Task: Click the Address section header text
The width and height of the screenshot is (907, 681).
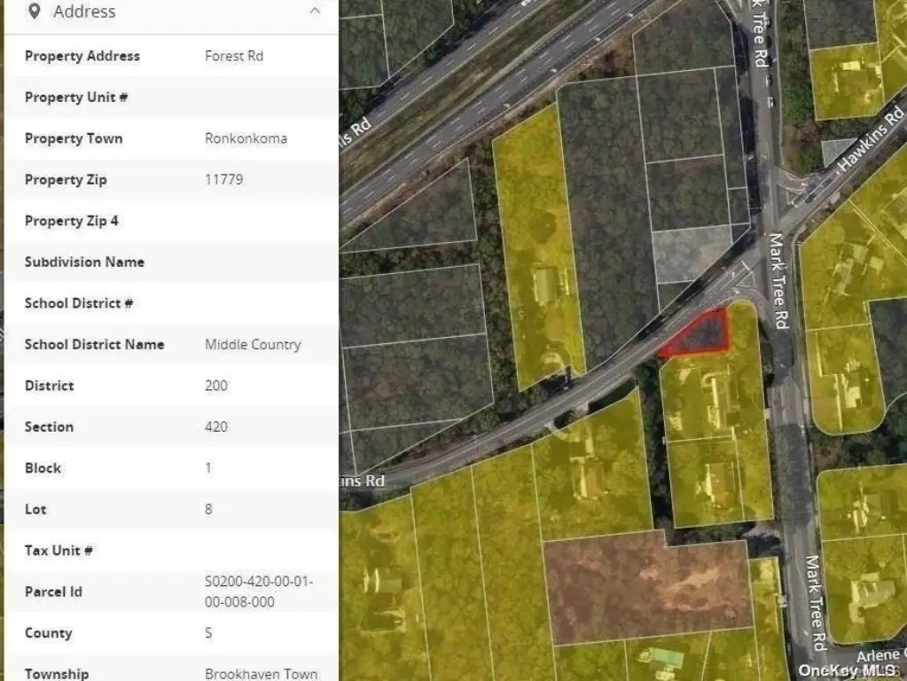Action: pos(84,12)
